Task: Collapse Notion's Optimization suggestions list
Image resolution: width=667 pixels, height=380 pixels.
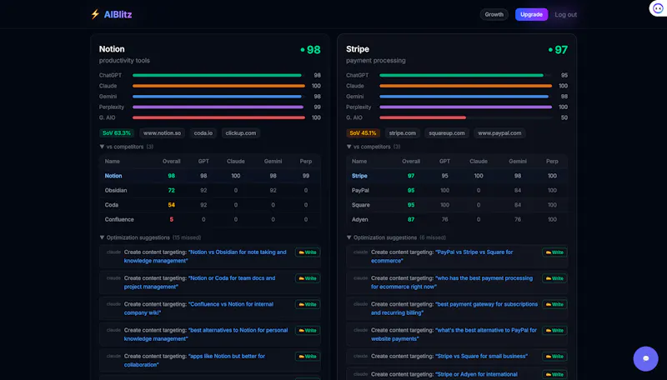Action: [x=150, y=237]
